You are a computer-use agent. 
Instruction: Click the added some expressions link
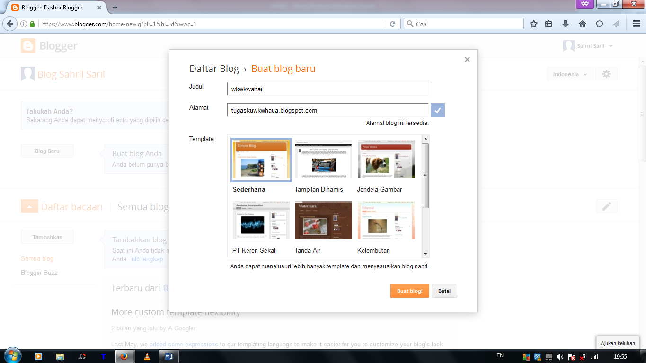(x=184, y=344)
